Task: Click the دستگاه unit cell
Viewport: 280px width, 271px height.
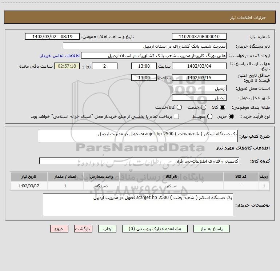Action: coord(101,186)
